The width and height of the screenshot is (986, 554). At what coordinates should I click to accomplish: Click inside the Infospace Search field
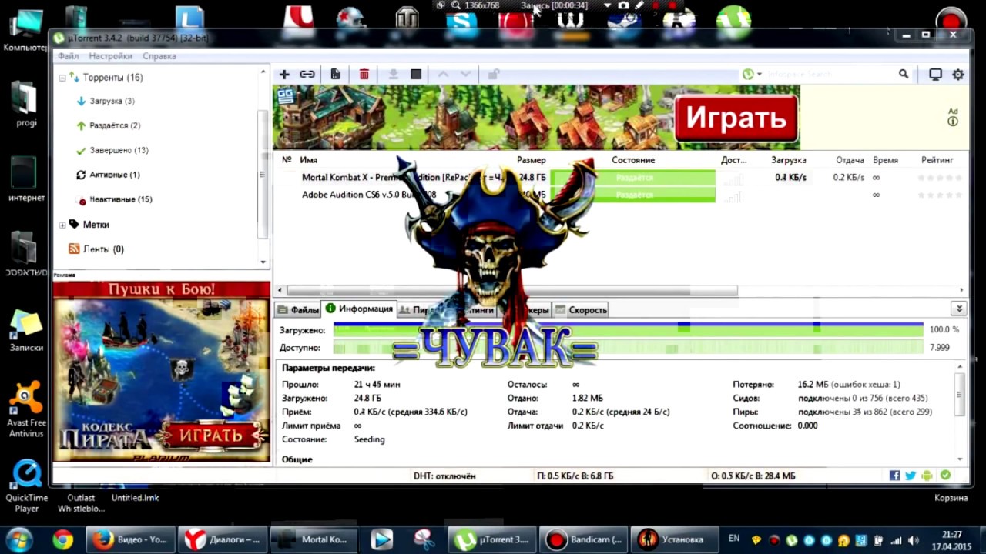pos(830,74)
